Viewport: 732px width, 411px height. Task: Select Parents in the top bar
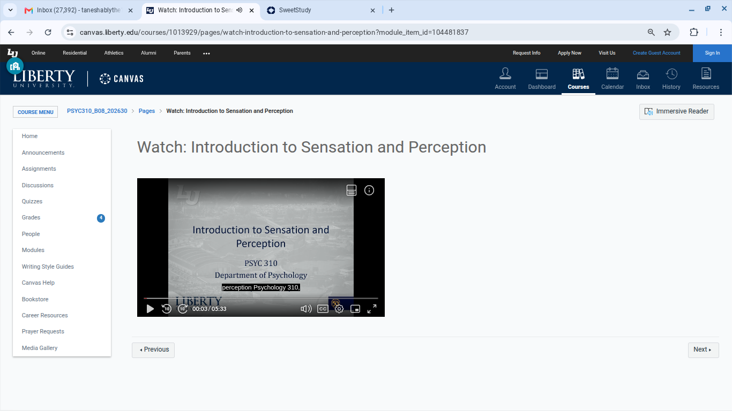point(182,53)
